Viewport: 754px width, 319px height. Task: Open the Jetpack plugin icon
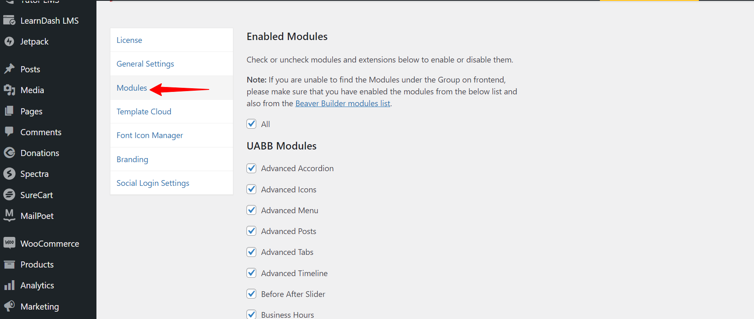[9, 41]
